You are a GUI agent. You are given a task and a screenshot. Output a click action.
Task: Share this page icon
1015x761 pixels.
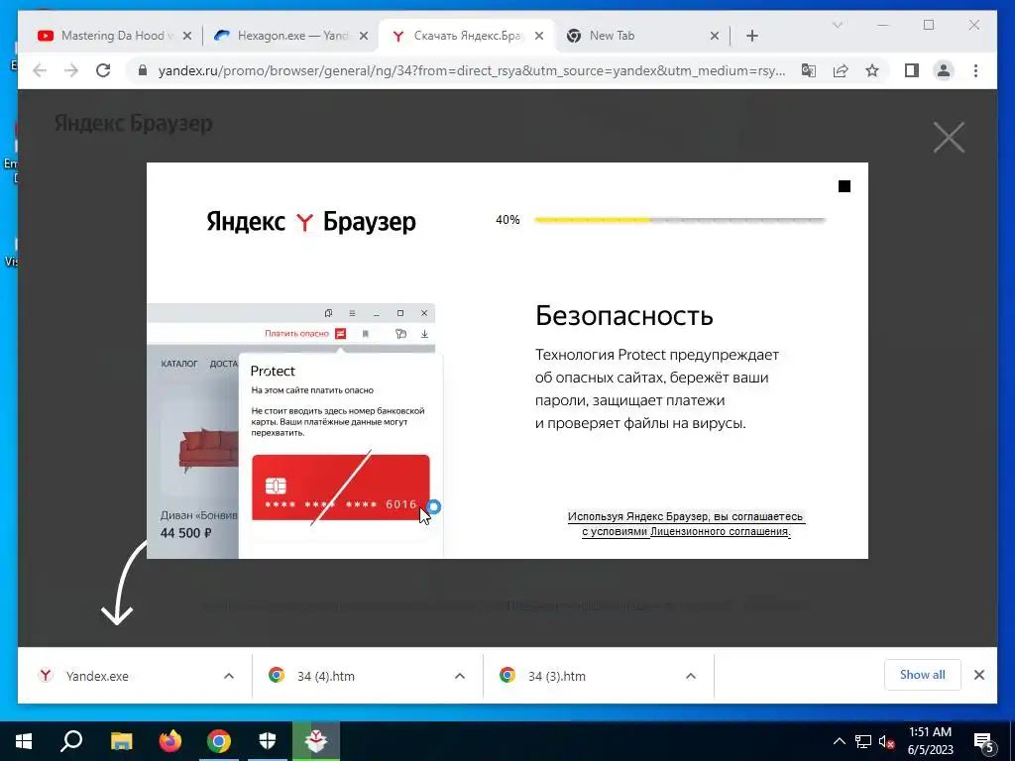pyautogui.click(x=841, y=70)
